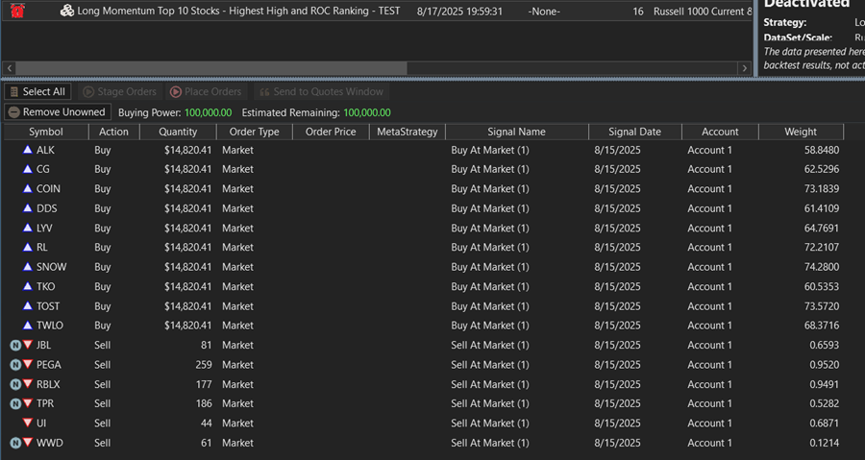Click the buy triangle icon for LYV
The image size is (865, 460).
28,228
